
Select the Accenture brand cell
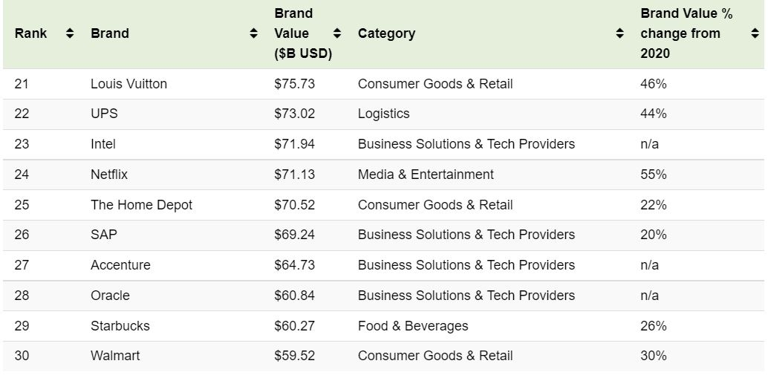click(120, 265)
